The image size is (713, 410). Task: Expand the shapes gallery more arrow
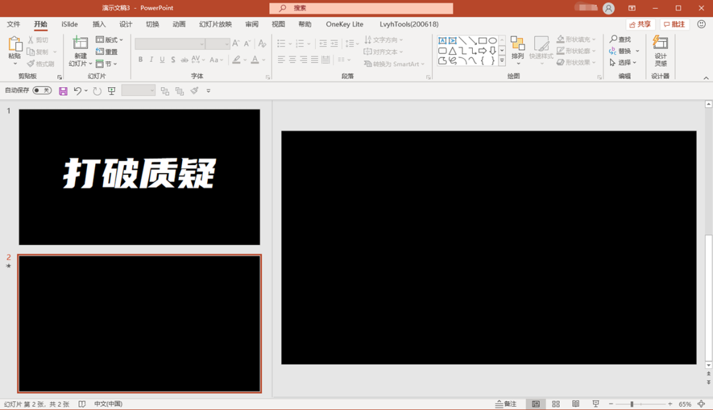click(x=502, y=61)
